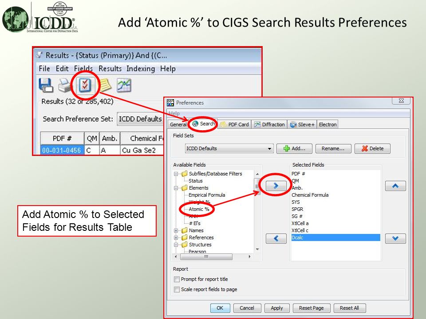Collapse the Subfiles/Database Filters tree node
Screen dimensions: 426x319
pyautogui.click(x=176, y=174)
